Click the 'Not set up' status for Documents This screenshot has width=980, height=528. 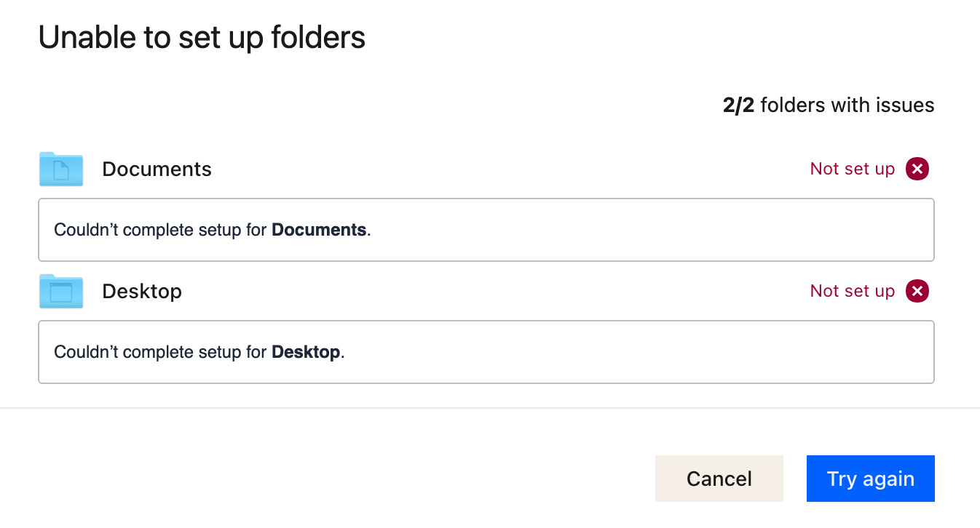tap(853, 169)
